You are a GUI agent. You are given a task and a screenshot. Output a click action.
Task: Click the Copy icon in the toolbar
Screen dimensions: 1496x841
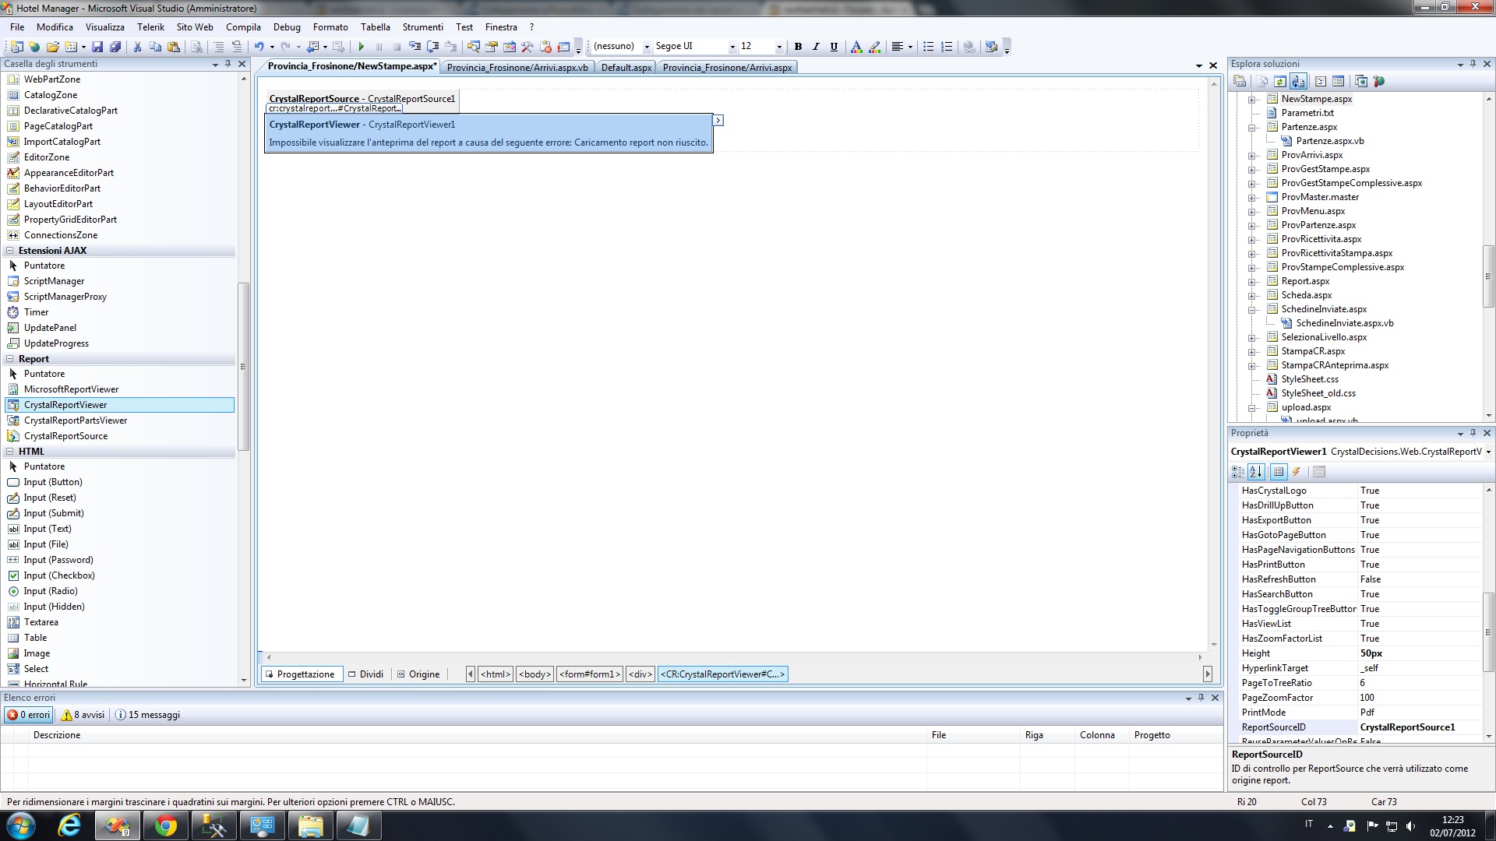click(155, 47)
